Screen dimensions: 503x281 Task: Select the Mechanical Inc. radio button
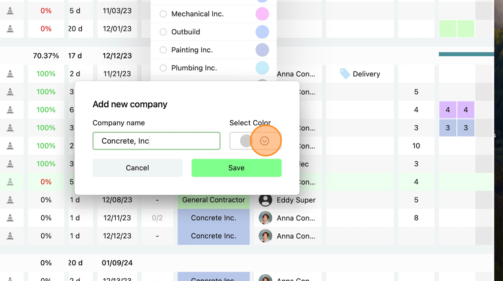tap(163, 14)
